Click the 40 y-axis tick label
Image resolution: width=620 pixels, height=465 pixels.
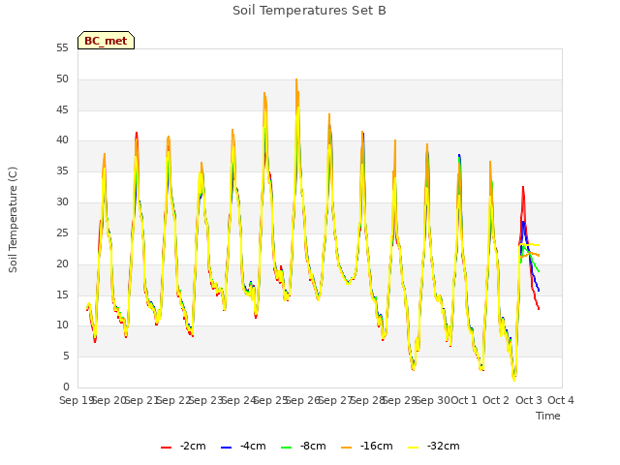[62, 139]
